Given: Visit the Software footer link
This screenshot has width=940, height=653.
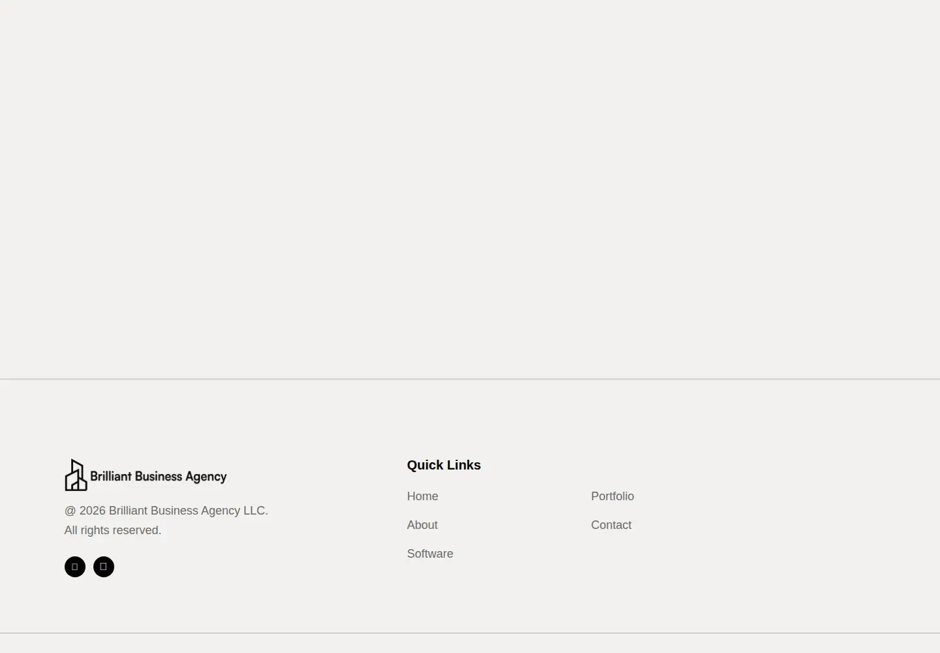Looking at the screenshot, I should [x=430, y=554].
